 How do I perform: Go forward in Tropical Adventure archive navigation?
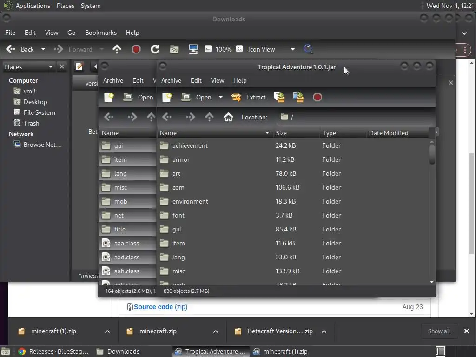190,117
